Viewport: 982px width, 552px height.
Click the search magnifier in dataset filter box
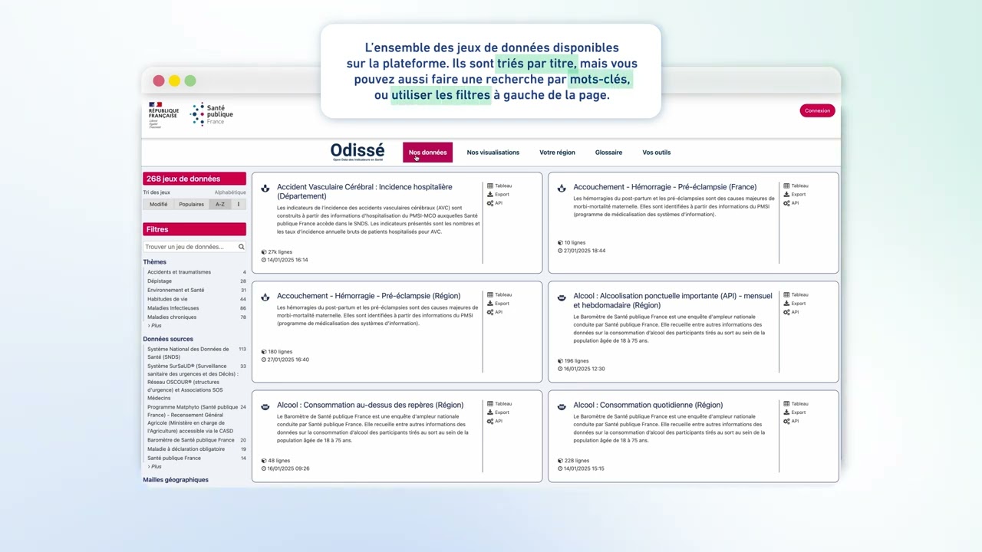(x=241, y=247)
